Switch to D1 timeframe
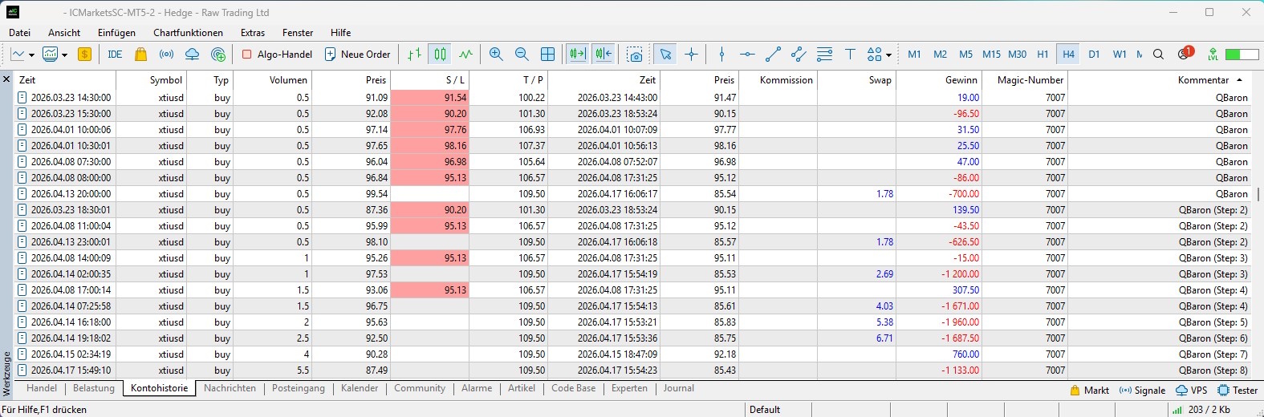The width and height of the screenshot is (1264, 417). point(1094,55)
